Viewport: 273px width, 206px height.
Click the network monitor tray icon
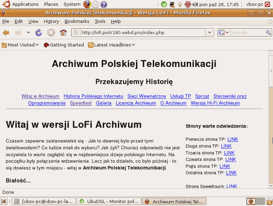[x=172, y=4]
